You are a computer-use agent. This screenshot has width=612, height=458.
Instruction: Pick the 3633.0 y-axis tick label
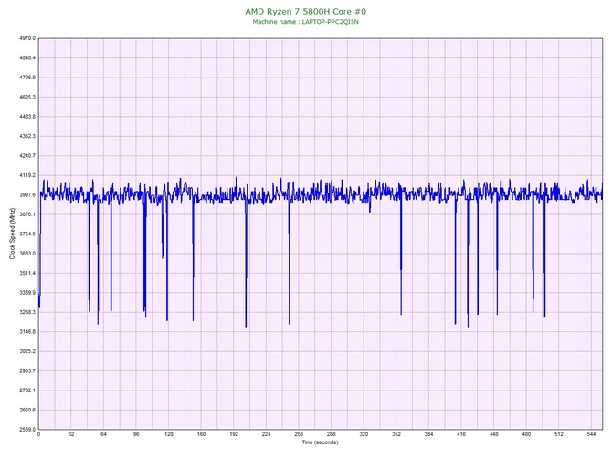pyautogui.click(x=27, y=254)
